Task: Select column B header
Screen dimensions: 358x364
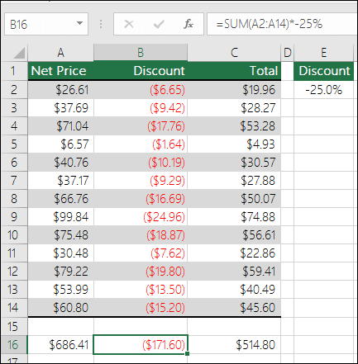Action: (141, 53)
